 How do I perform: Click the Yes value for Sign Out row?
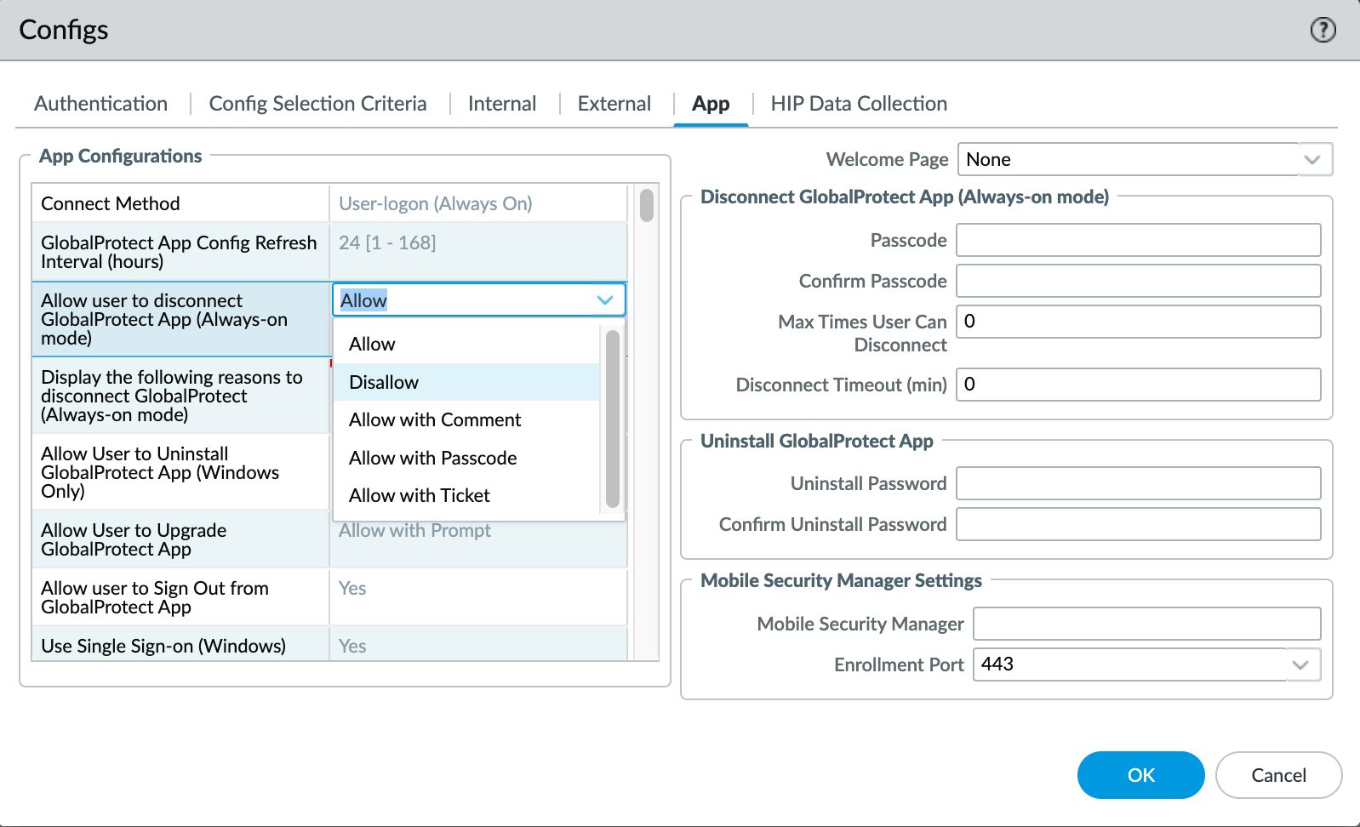coord(352,588)
